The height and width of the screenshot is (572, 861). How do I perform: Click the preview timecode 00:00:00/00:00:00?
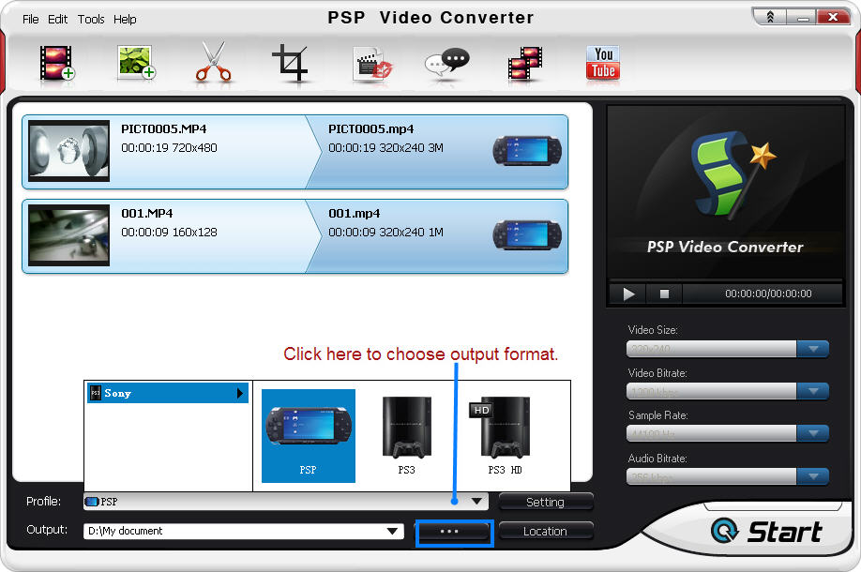point(768,294)
